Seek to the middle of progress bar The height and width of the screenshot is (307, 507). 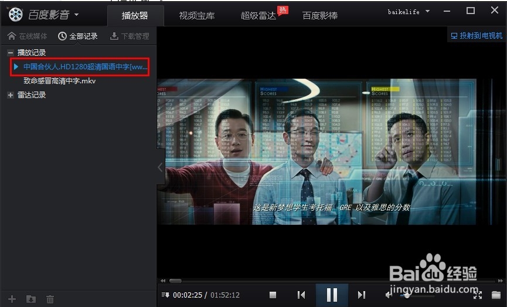332,281
